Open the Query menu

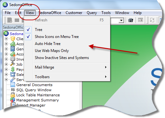click(92, 13)
